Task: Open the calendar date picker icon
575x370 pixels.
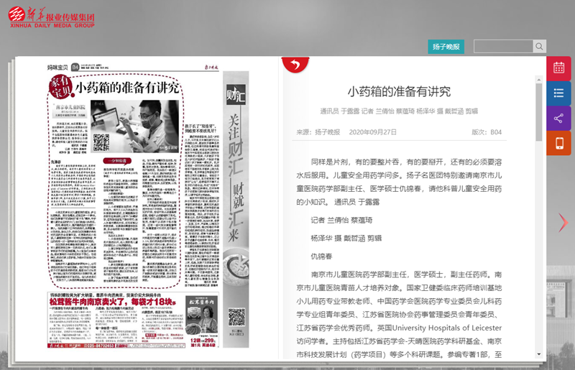Action: (558, 68)
